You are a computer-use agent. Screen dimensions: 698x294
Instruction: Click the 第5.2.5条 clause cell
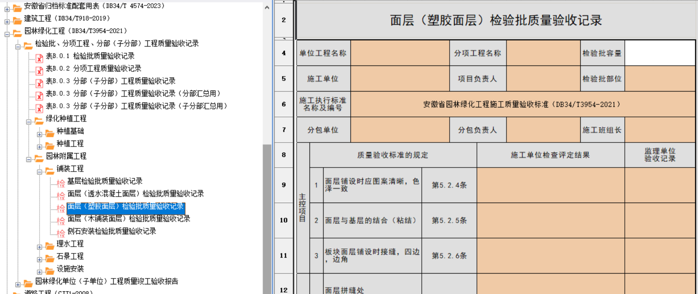449,221
